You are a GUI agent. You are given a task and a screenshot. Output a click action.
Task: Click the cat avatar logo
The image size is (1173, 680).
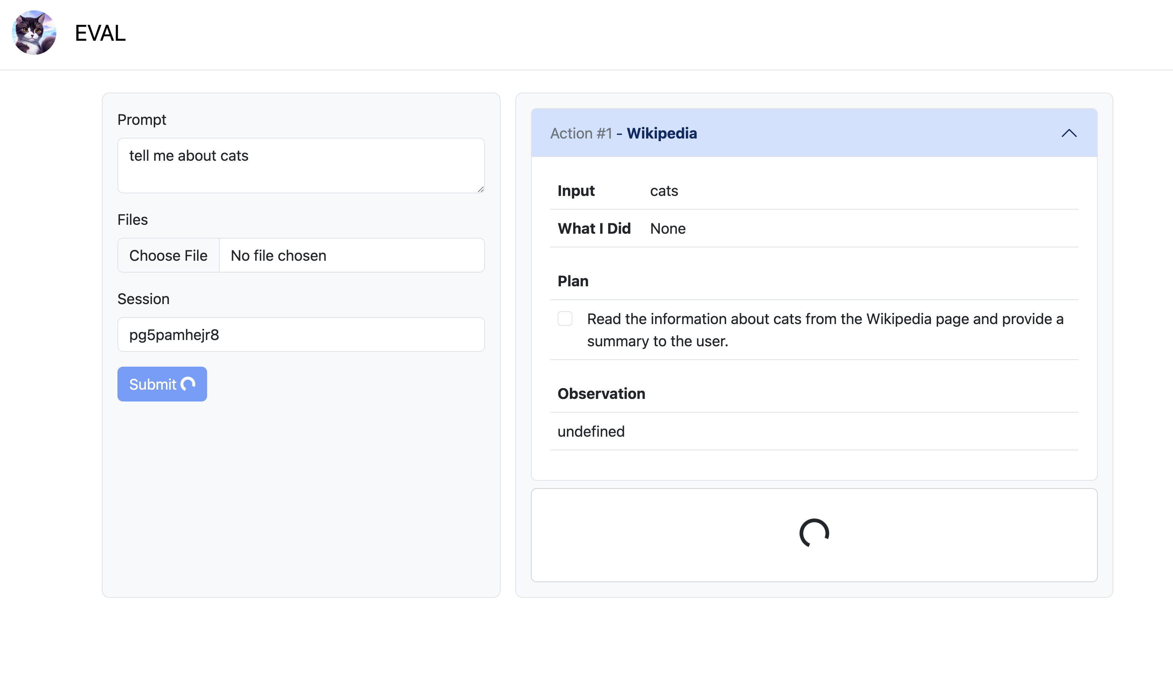point(34,33)
